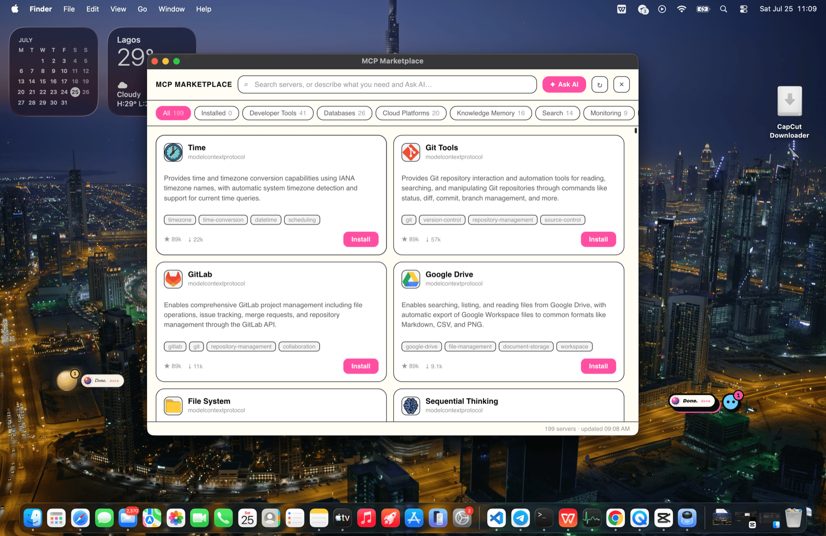826x536 pixels.
Task: Click the document-storage tag
Action: click(526, 346)
